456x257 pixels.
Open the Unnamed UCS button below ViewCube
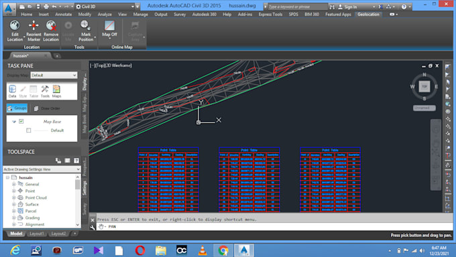click(424, 108)
